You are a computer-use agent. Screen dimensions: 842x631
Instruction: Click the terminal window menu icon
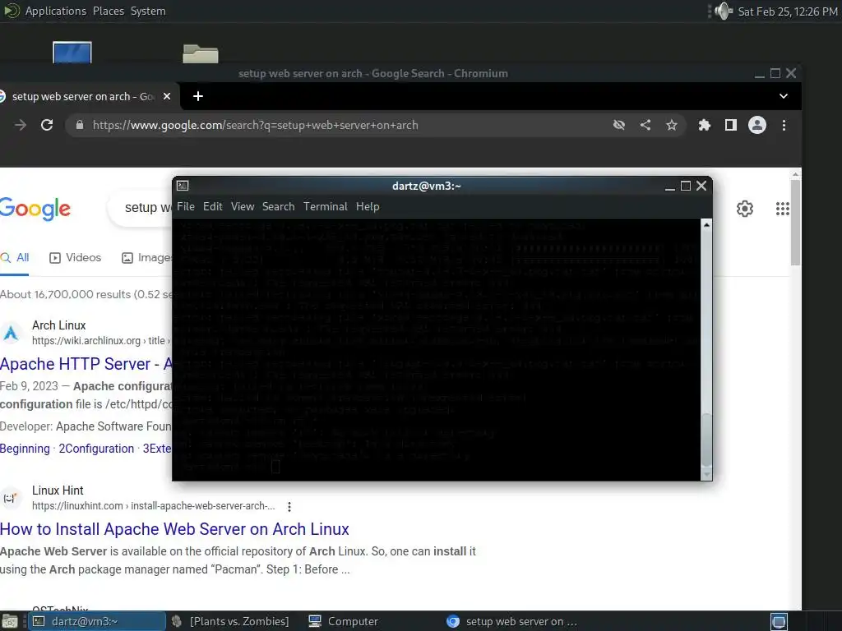coord(183,186)
